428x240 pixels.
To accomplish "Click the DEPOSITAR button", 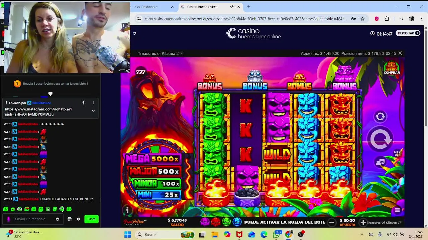I will coord(408,33).
